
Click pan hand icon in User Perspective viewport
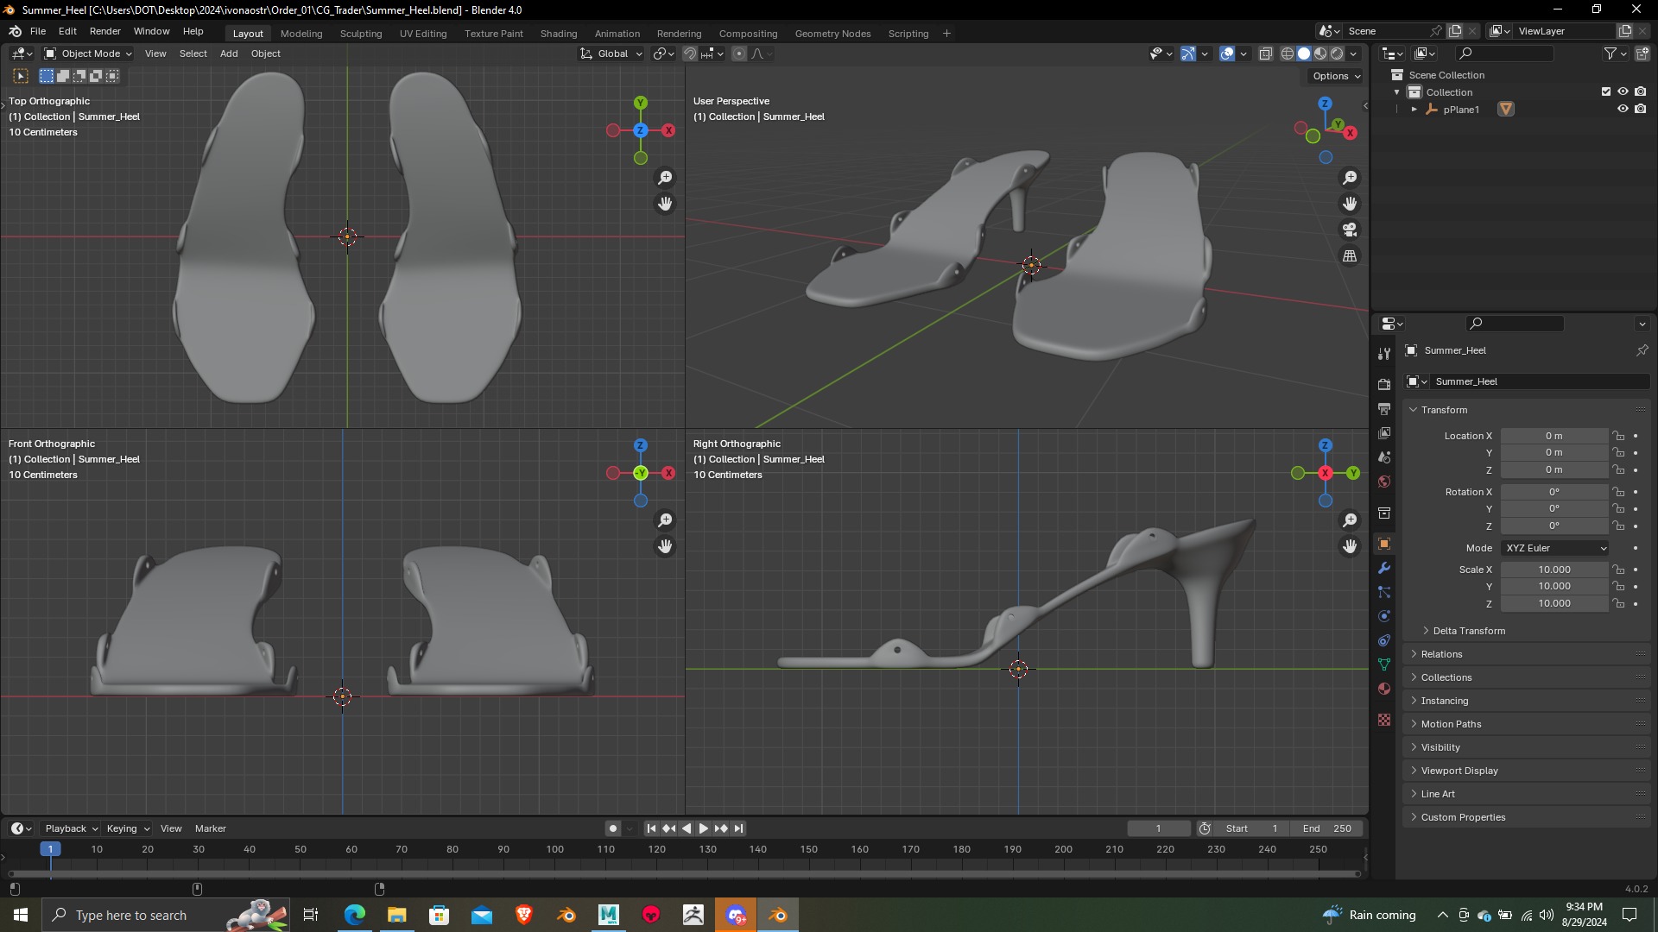click(1350, 204)
